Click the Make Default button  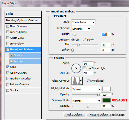(74, 115)
